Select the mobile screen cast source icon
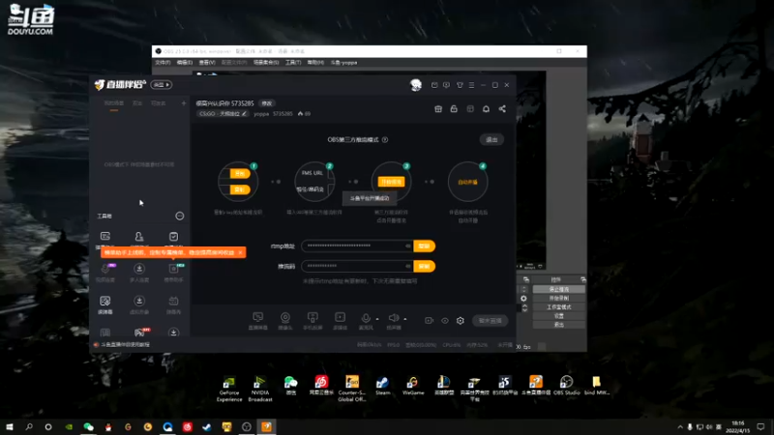 coord(313,320)
